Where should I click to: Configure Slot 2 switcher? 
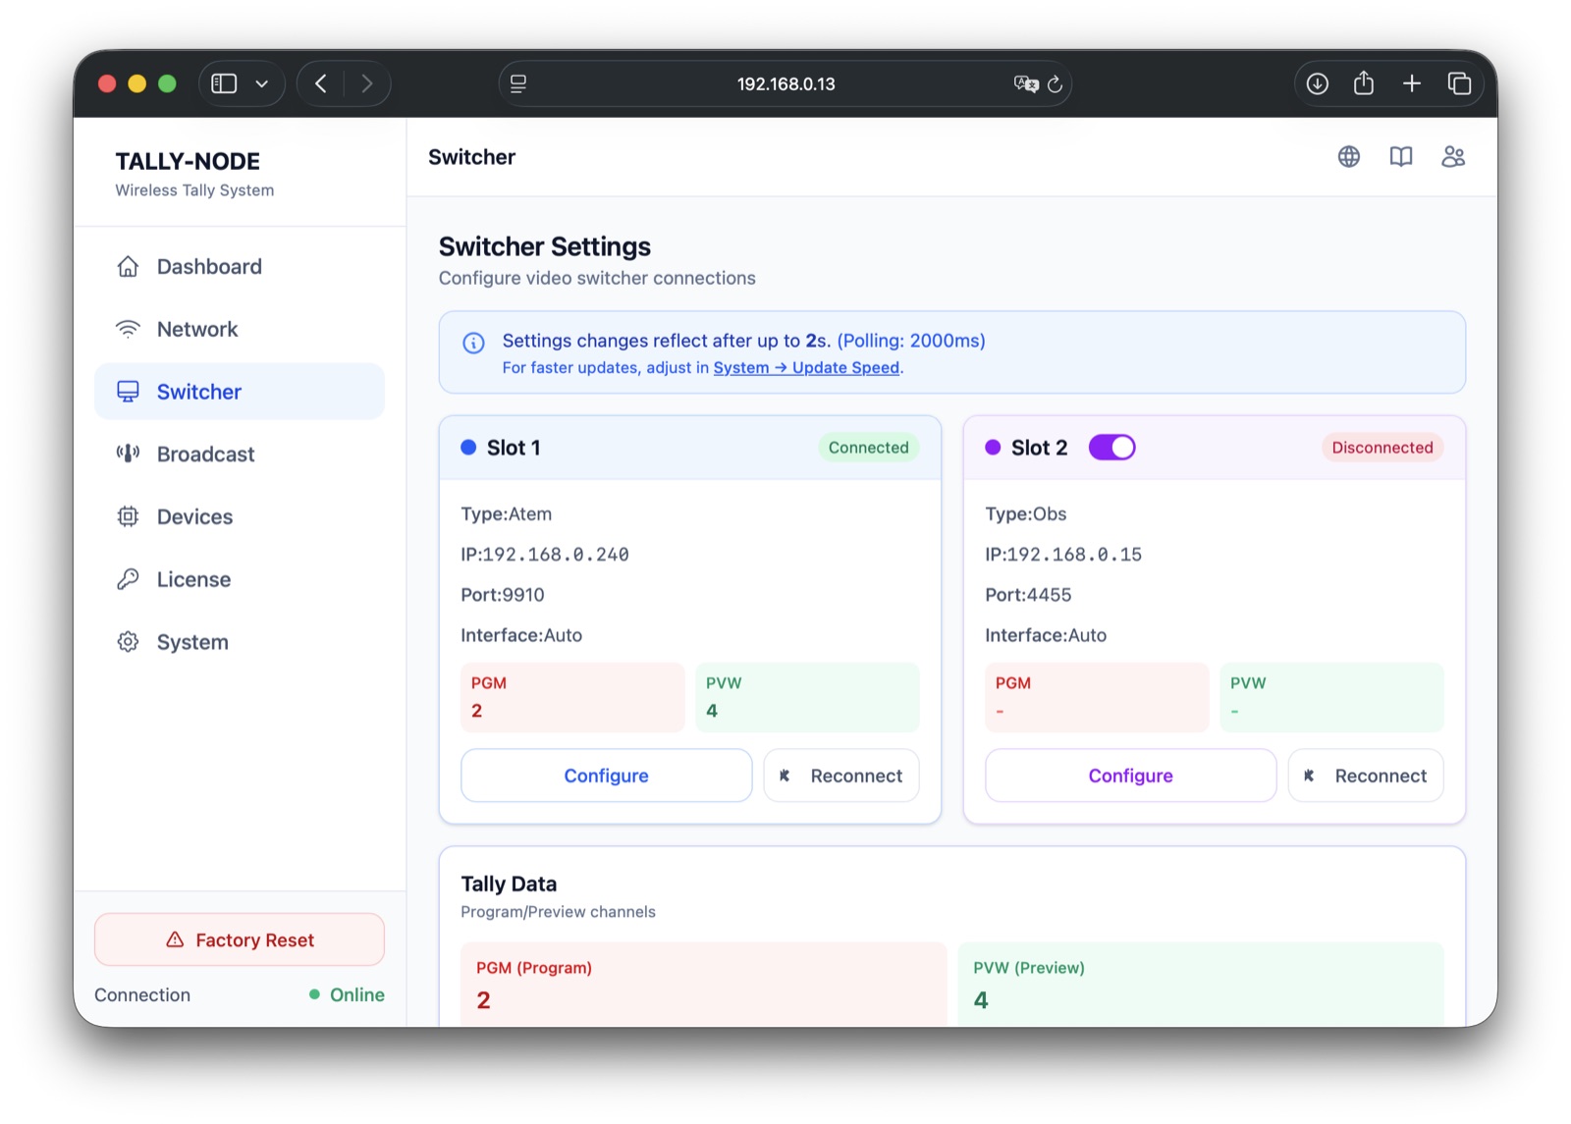(1130, 776)
